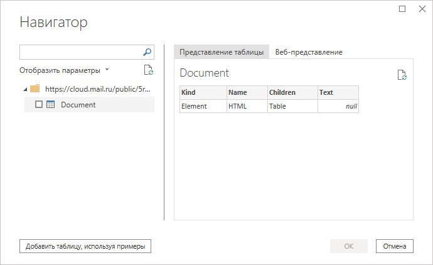Select the Document tree item
433x265 pixels.
pos(89,104)
